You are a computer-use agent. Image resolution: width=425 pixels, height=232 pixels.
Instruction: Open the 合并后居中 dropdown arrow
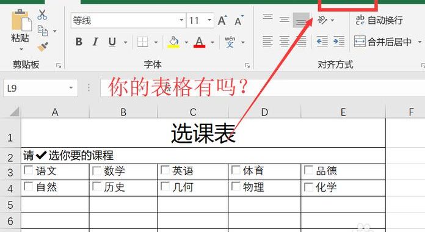[420, 42]
